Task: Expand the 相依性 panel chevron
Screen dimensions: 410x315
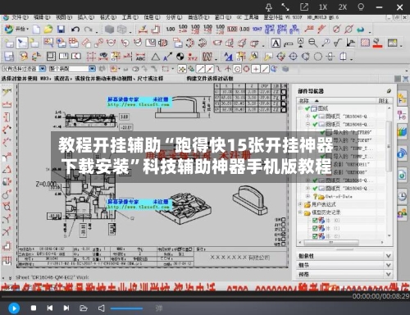Action: 388,256
